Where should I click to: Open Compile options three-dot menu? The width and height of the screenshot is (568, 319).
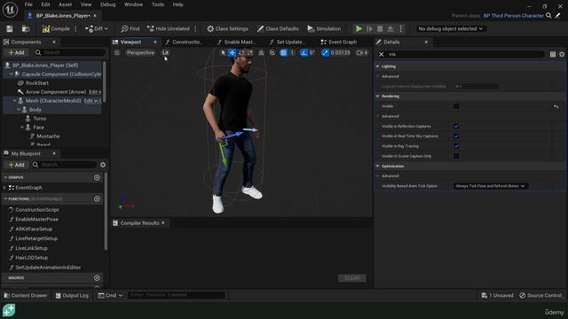75,28
